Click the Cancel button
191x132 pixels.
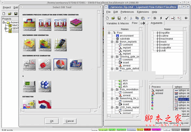coord(70,121)
